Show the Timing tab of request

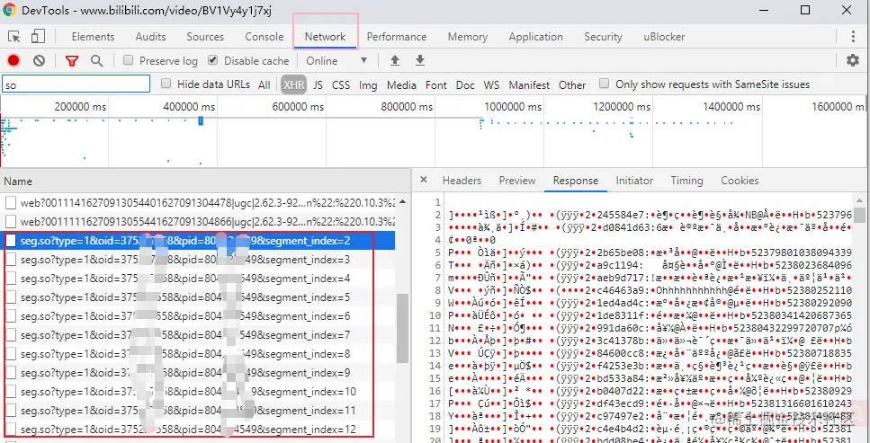[686, 181]
